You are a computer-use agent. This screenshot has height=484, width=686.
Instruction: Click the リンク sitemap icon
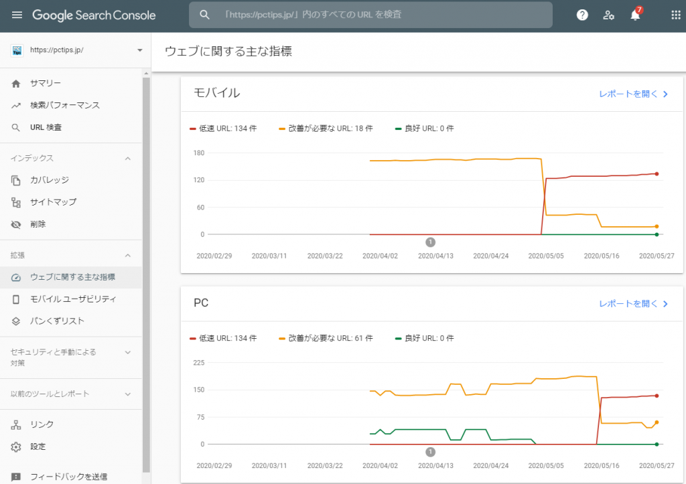coord(17,424)
